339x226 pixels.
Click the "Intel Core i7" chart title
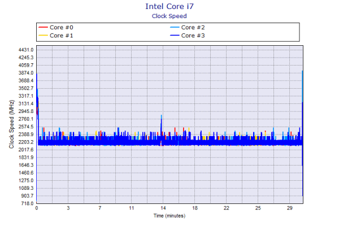[169, 6]
